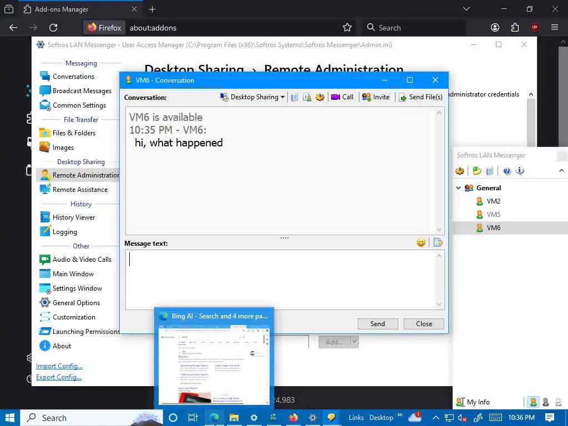Collapse the Messenger toolbar chevron

click(x=561, y=171)
